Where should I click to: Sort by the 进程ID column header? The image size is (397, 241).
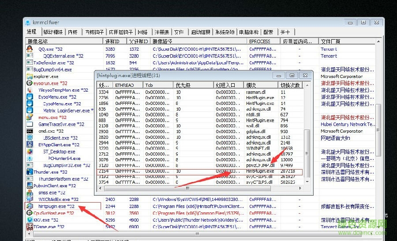(115, 41)
